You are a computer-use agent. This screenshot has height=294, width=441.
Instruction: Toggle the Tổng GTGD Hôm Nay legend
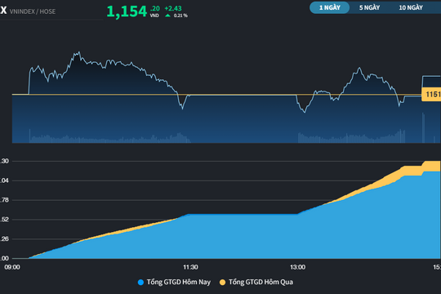coord(174,282)
